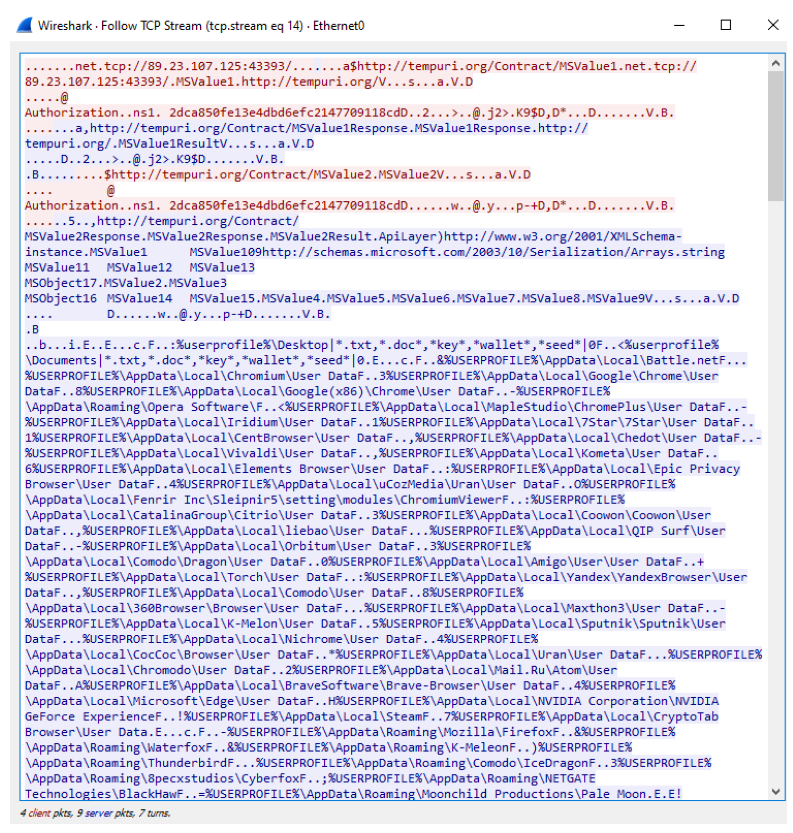The image size is (793, 833).
Task: Grab the vertical scrollbar thumb
Action: tap(775, 135)
